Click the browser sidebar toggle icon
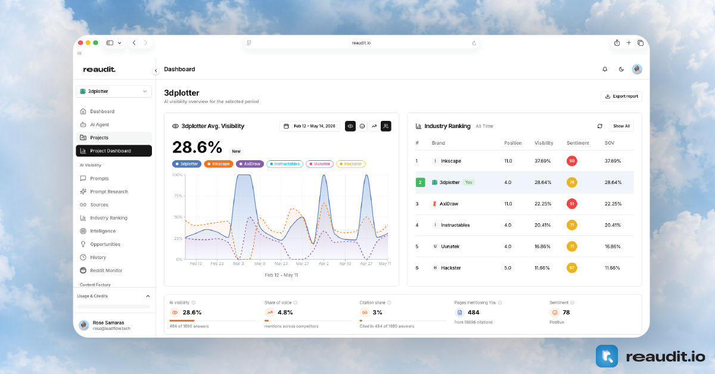715x374 pixels. (110, 43)
